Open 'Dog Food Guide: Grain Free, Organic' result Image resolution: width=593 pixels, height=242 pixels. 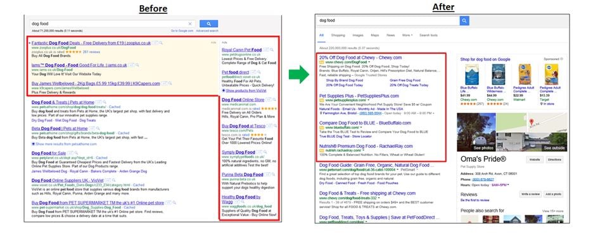[x=377, y=166]
